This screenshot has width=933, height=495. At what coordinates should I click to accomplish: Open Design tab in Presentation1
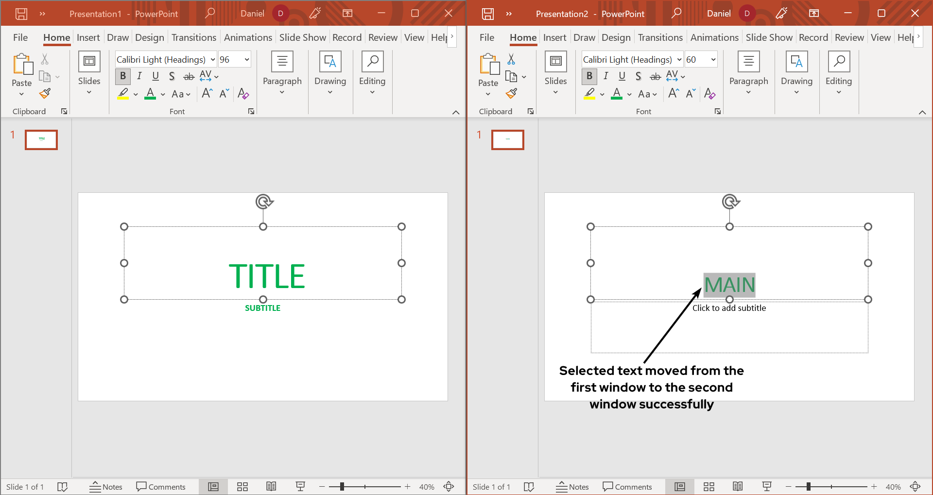click(x=149, y=37)
